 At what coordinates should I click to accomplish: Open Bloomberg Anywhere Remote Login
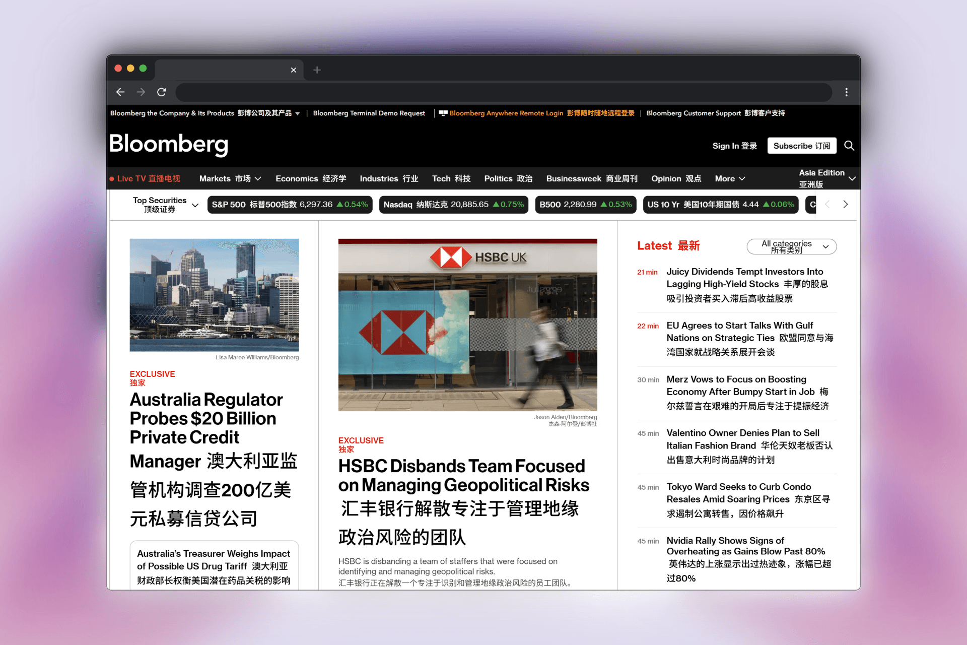(541, 113)
